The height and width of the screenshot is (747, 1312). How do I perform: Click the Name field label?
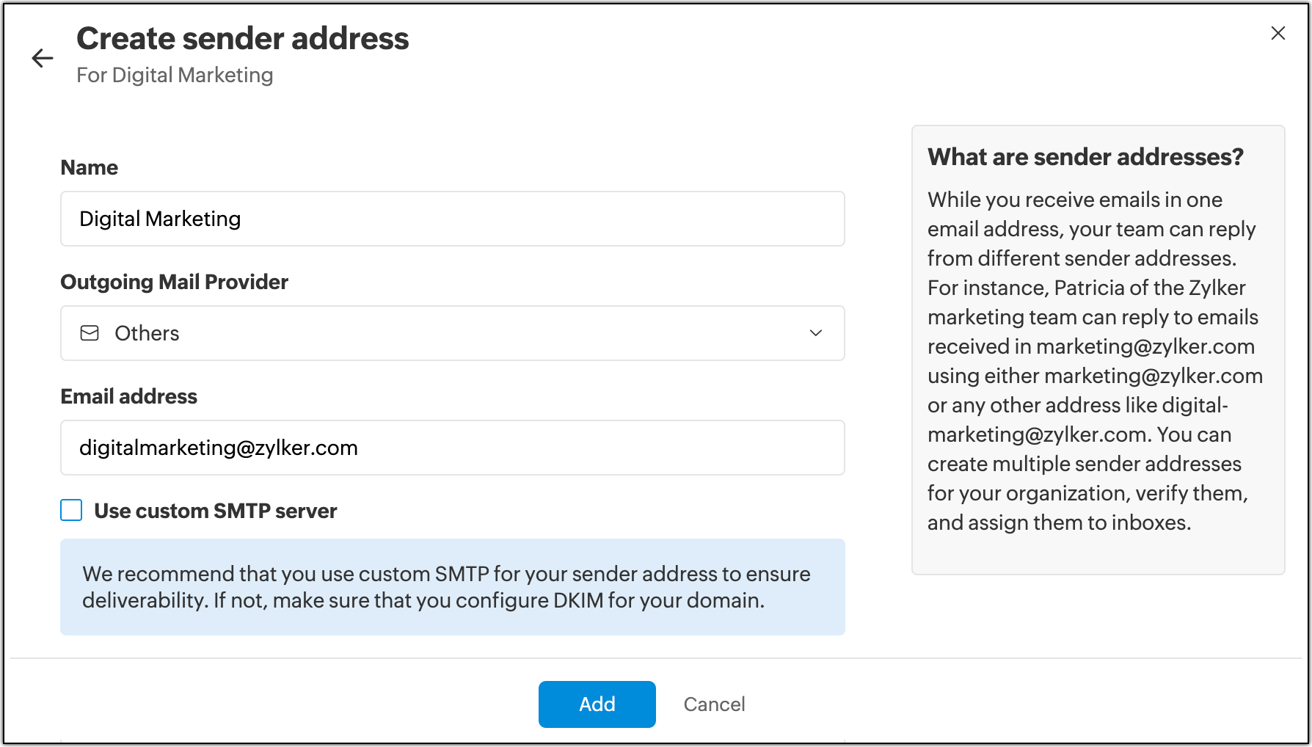pyautogui.click(x=90, y=167)
